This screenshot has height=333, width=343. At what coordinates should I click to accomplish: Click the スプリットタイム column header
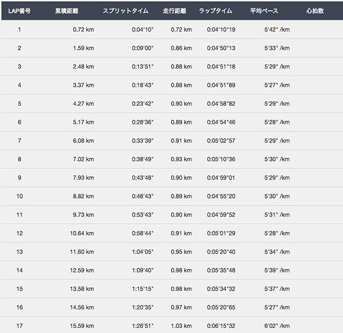[126, 11]
